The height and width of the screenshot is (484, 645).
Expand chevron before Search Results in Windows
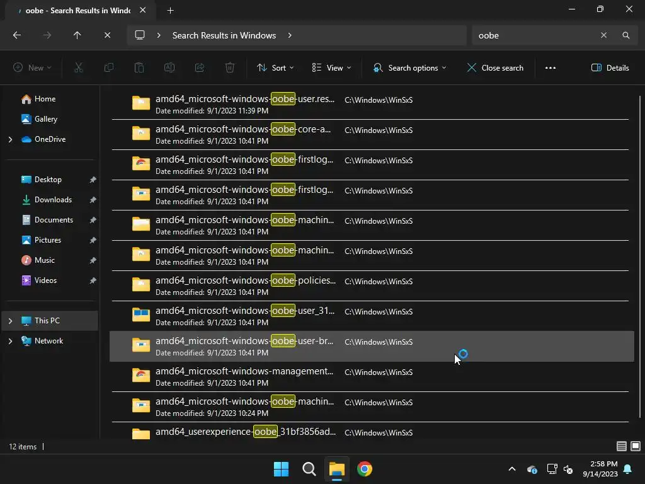click(159, 35)
